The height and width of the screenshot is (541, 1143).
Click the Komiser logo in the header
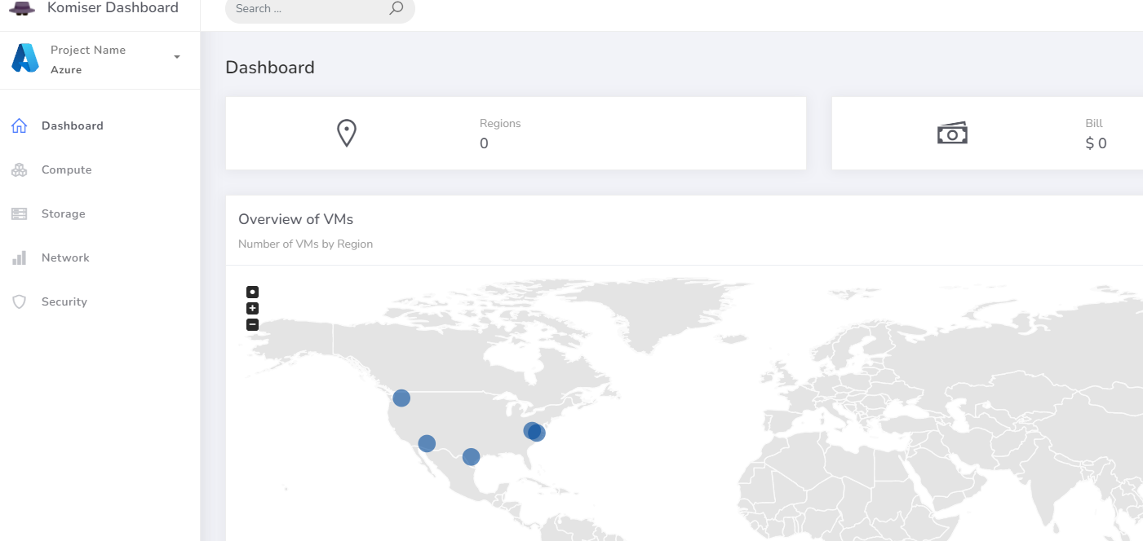click(22, 8)
